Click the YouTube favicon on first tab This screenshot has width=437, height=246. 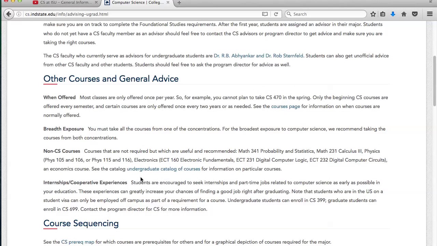(36, 2)
